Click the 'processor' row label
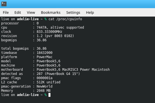 click(10, 23)
